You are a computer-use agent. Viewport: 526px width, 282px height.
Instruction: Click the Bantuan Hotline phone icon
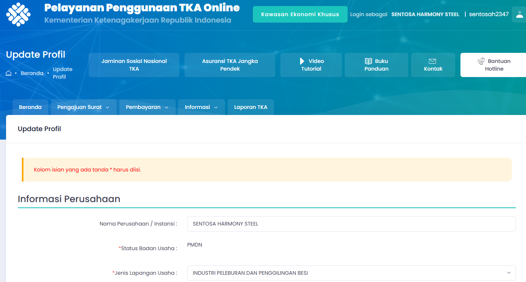click(x=481, y=61)
